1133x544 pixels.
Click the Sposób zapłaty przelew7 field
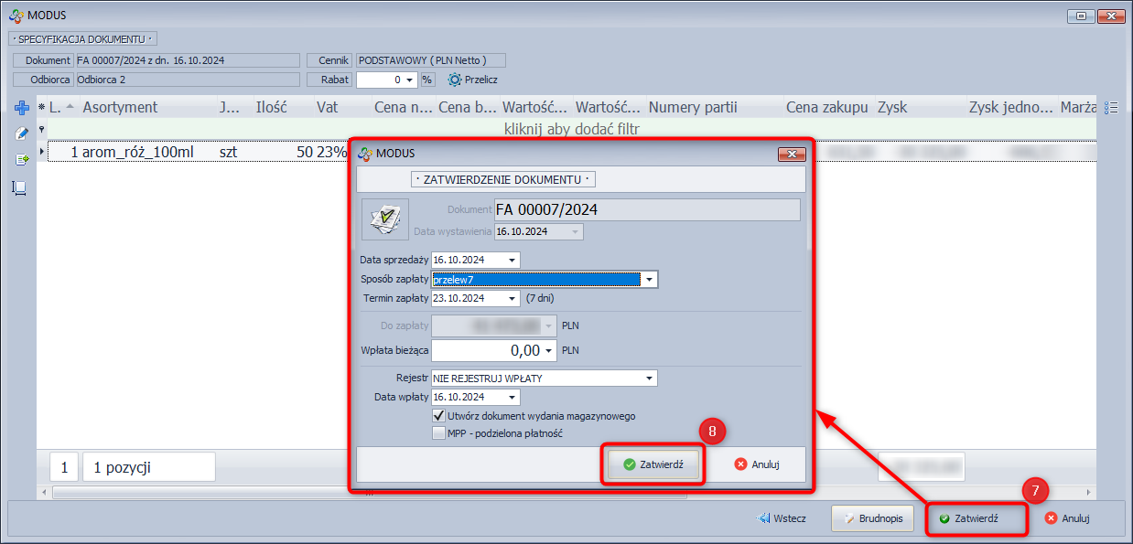[536, 279]
